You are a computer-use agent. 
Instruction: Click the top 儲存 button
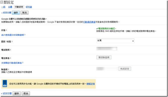coord(16,13)
